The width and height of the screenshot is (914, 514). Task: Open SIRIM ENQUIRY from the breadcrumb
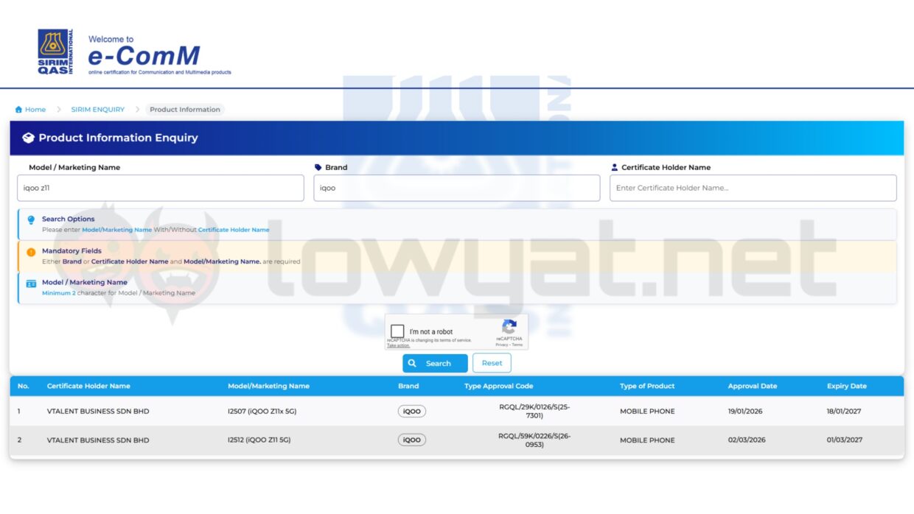click(97, 109)
